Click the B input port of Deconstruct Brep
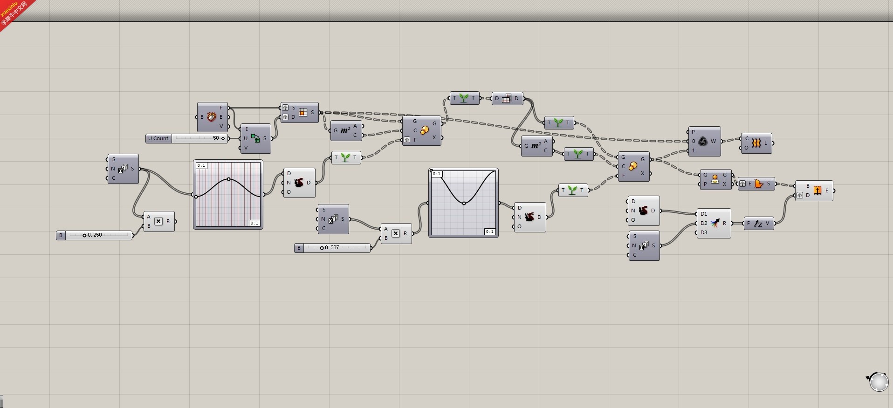The width and height of the screenshot is (893, 408). click(197, 117)
